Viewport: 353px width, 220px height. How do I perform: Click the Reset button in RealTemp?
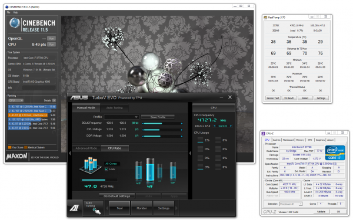305,98
